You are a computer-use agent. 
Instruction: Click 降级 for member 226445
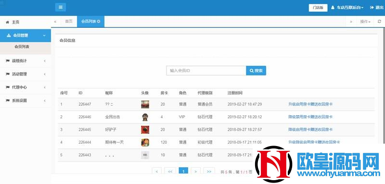pyautogui.click(x=292, y=130)
